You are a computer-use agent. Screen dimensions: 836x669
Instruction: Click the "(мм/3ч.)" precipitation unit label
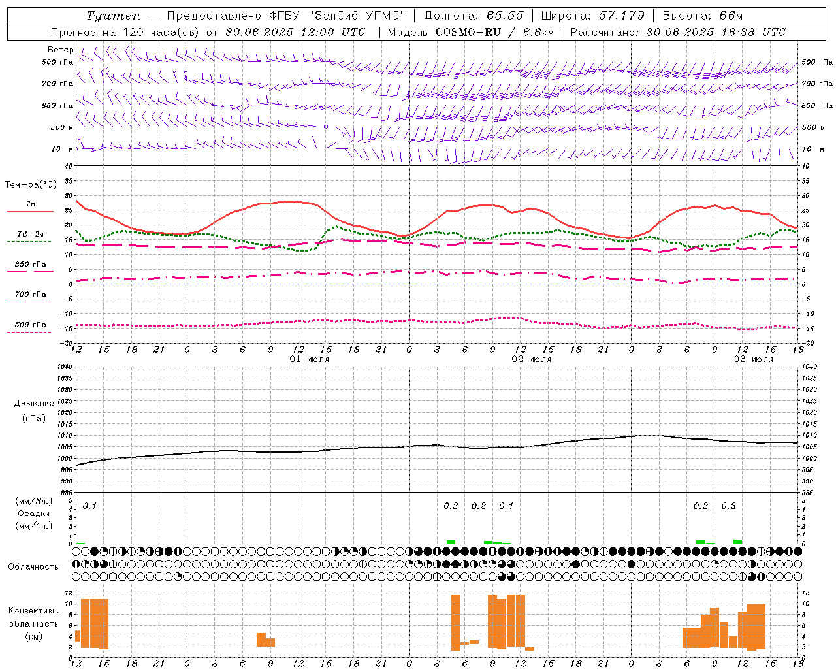click(x=33, y=501)
